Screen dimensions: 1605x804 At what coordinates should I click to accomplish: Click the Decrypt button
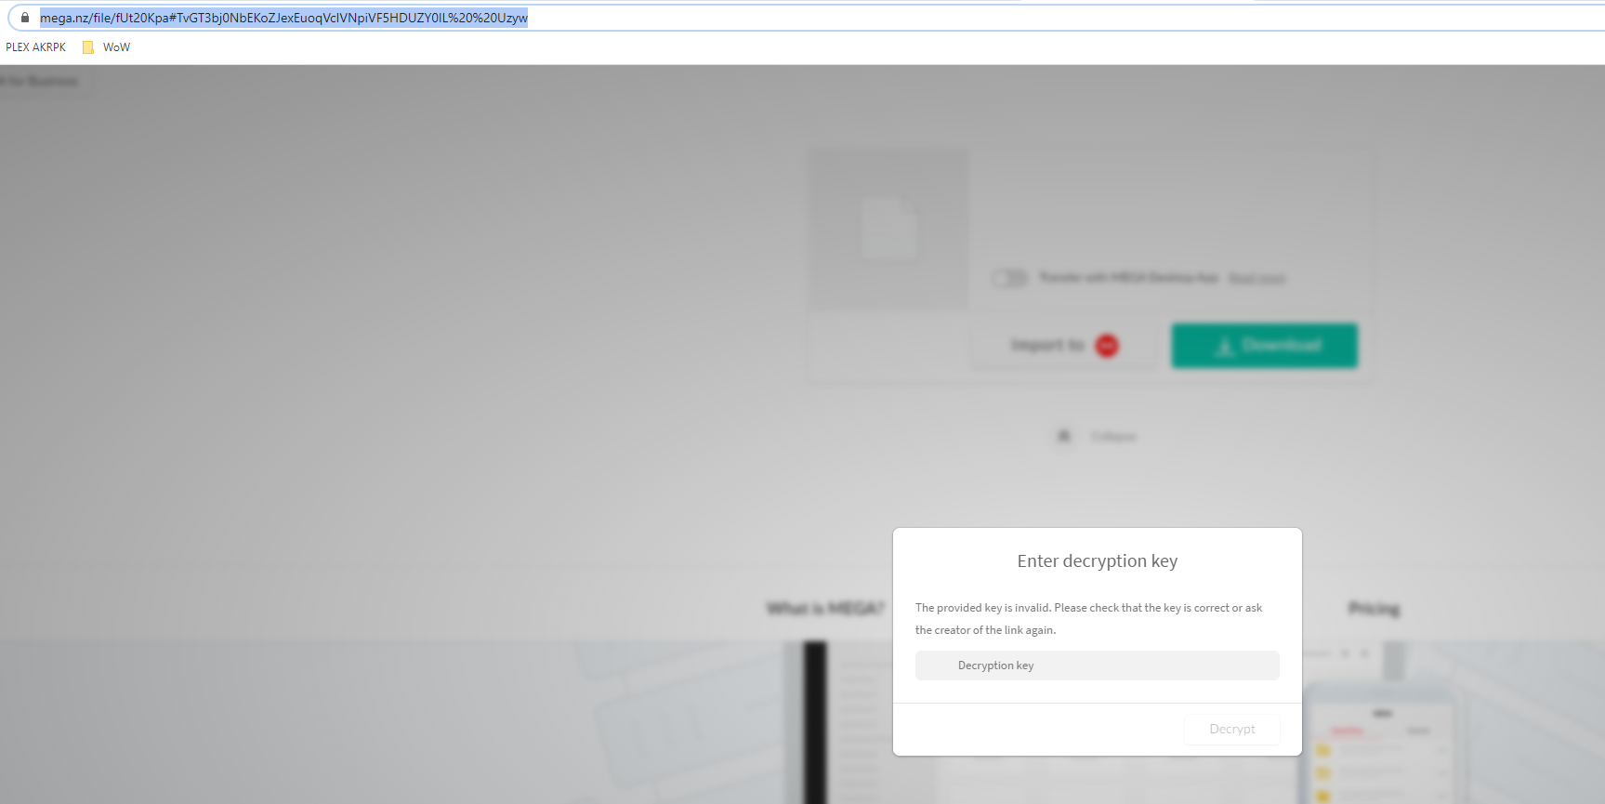point(1231,729)
